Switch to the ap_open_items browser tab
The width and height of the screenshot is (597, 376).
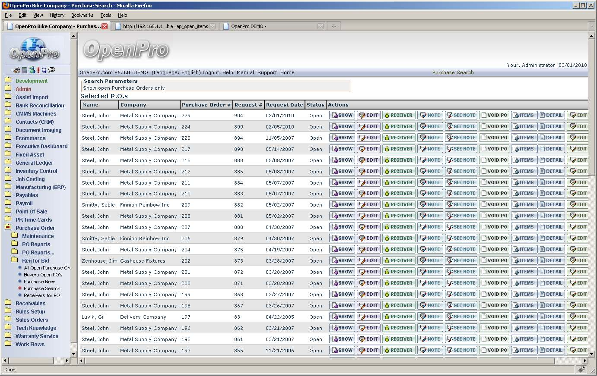(165, 26)
